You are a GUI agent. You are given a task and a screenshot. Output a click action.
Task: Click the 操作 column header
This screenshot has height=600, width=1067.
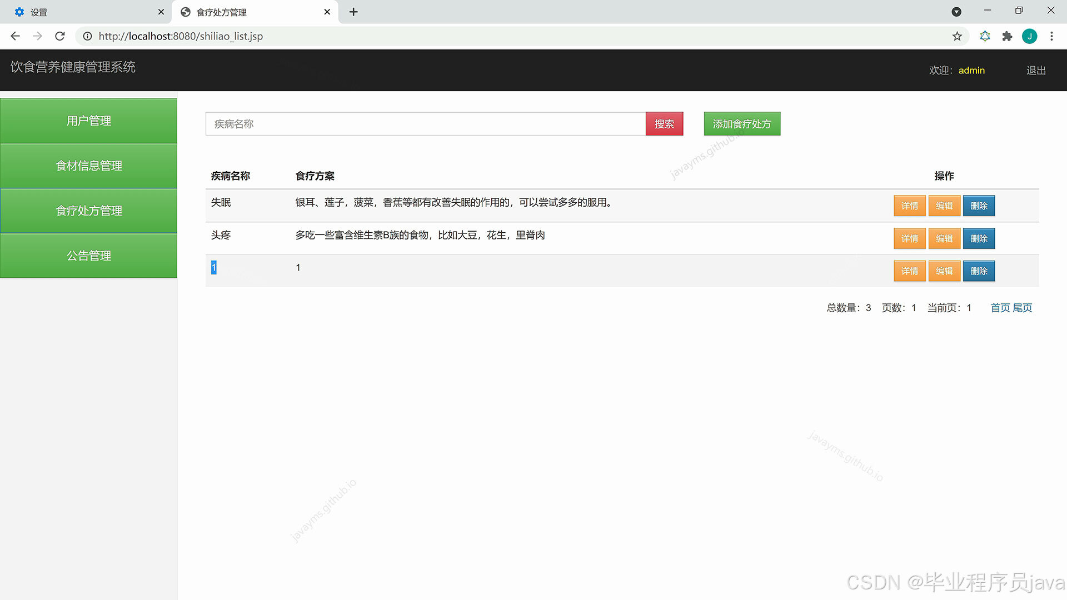[944, 176]
